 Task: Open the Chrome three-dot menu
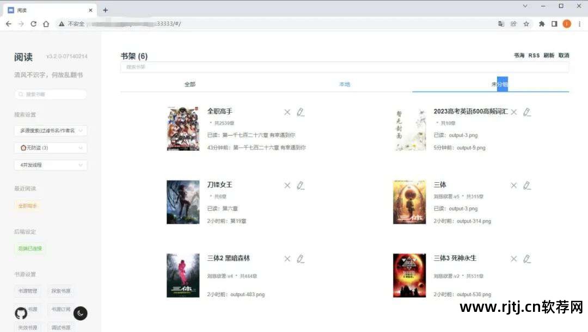click(x=579, y=23)
